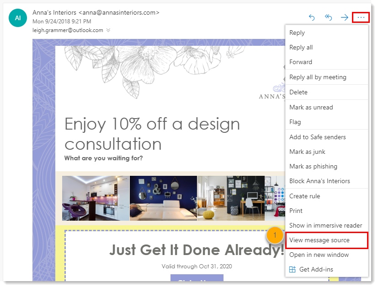Choose Mark as unread
The image size is (378, 288).
[327, 107]
